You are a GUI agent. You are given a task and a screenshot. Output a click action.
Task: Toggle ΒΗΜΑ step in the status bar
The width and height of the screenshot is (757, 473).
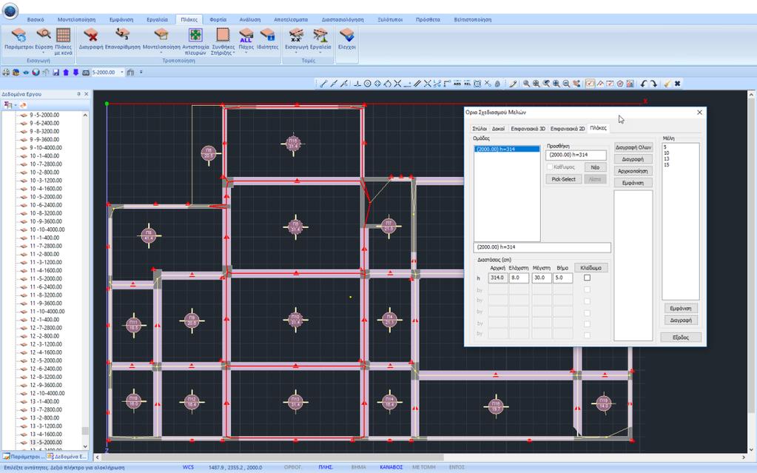[x=358, y=467]
